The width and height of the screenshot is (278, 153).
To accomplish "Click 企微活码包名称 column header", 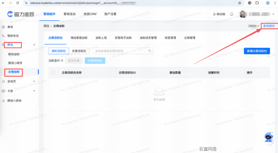I will [x=72, y=72].
